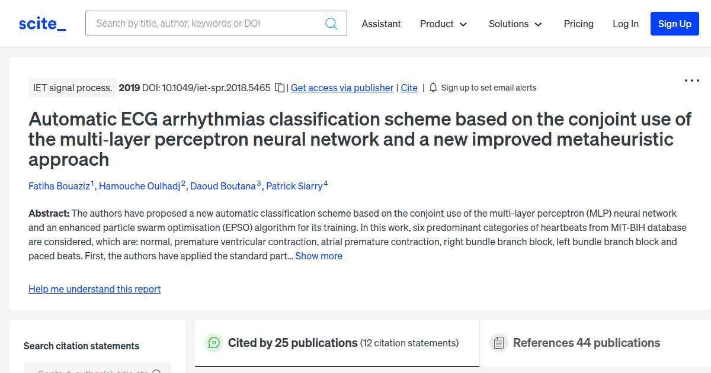This screenshot has width=711, height=373.
Task: Click the green citation speech bubble icon
Action: pyautogui.click(x=213, y=343)
